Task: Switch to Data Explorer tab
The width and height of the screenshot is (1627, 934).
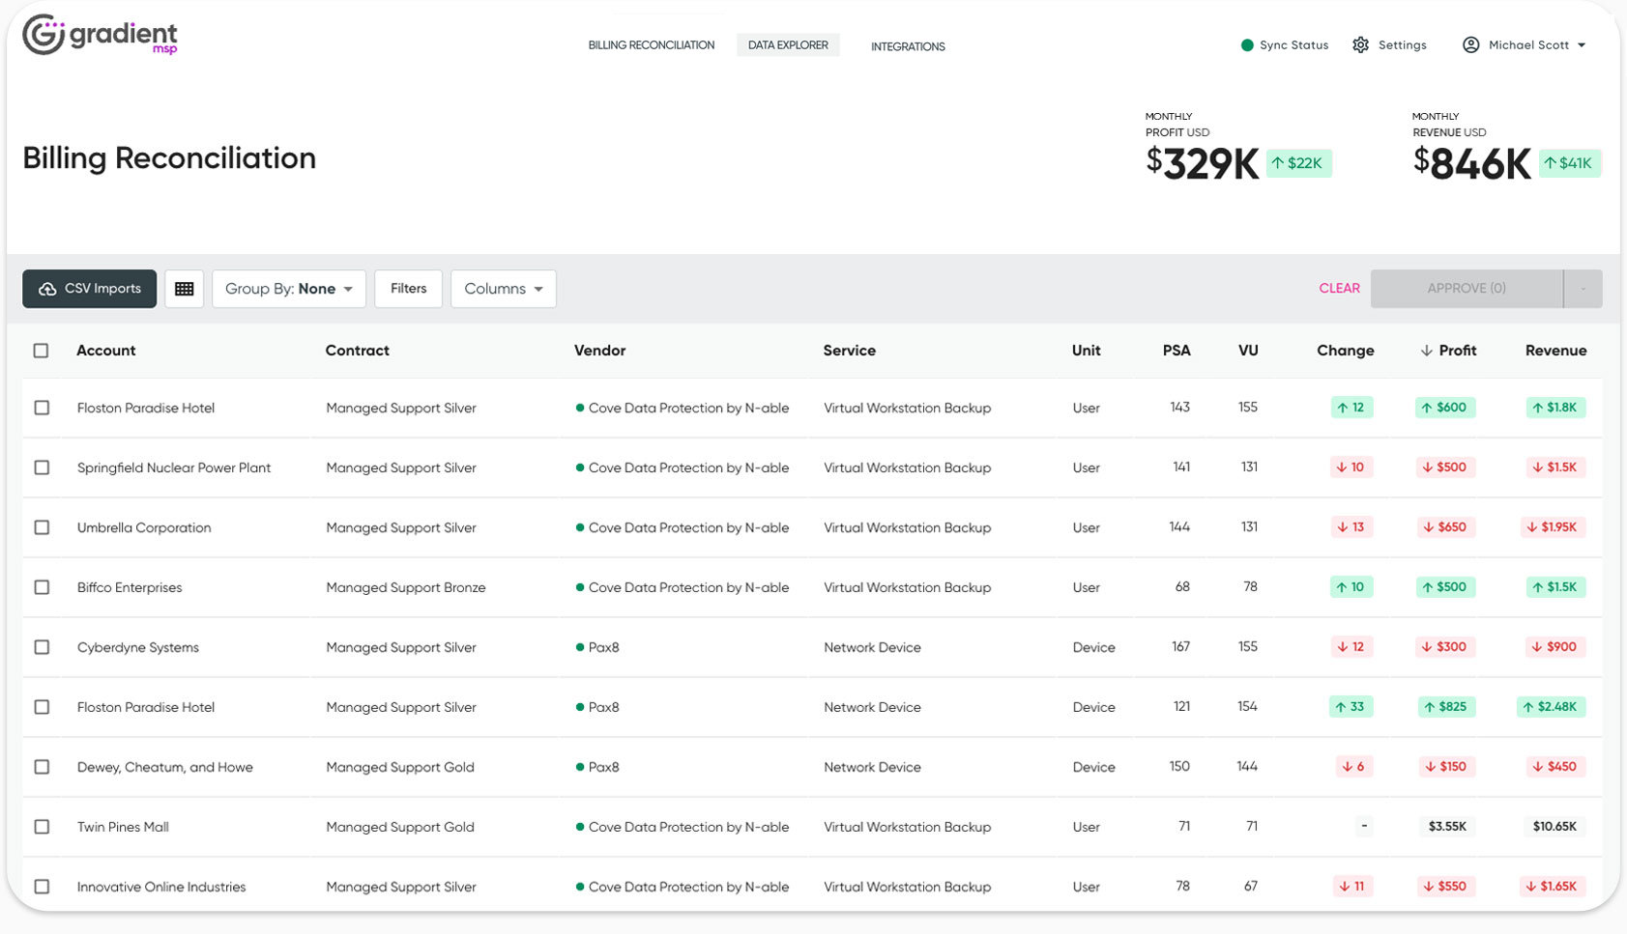Action: pos(788,45)
